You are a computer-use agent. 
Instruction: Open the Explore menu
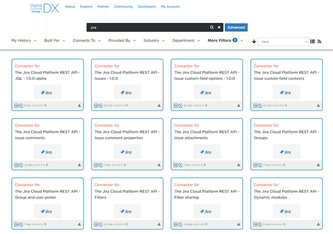[x=86, y=7]
